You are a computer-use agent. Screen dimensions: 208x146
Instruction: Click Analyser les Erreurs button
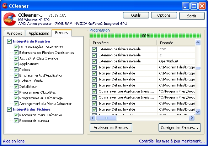pos(111,128)
